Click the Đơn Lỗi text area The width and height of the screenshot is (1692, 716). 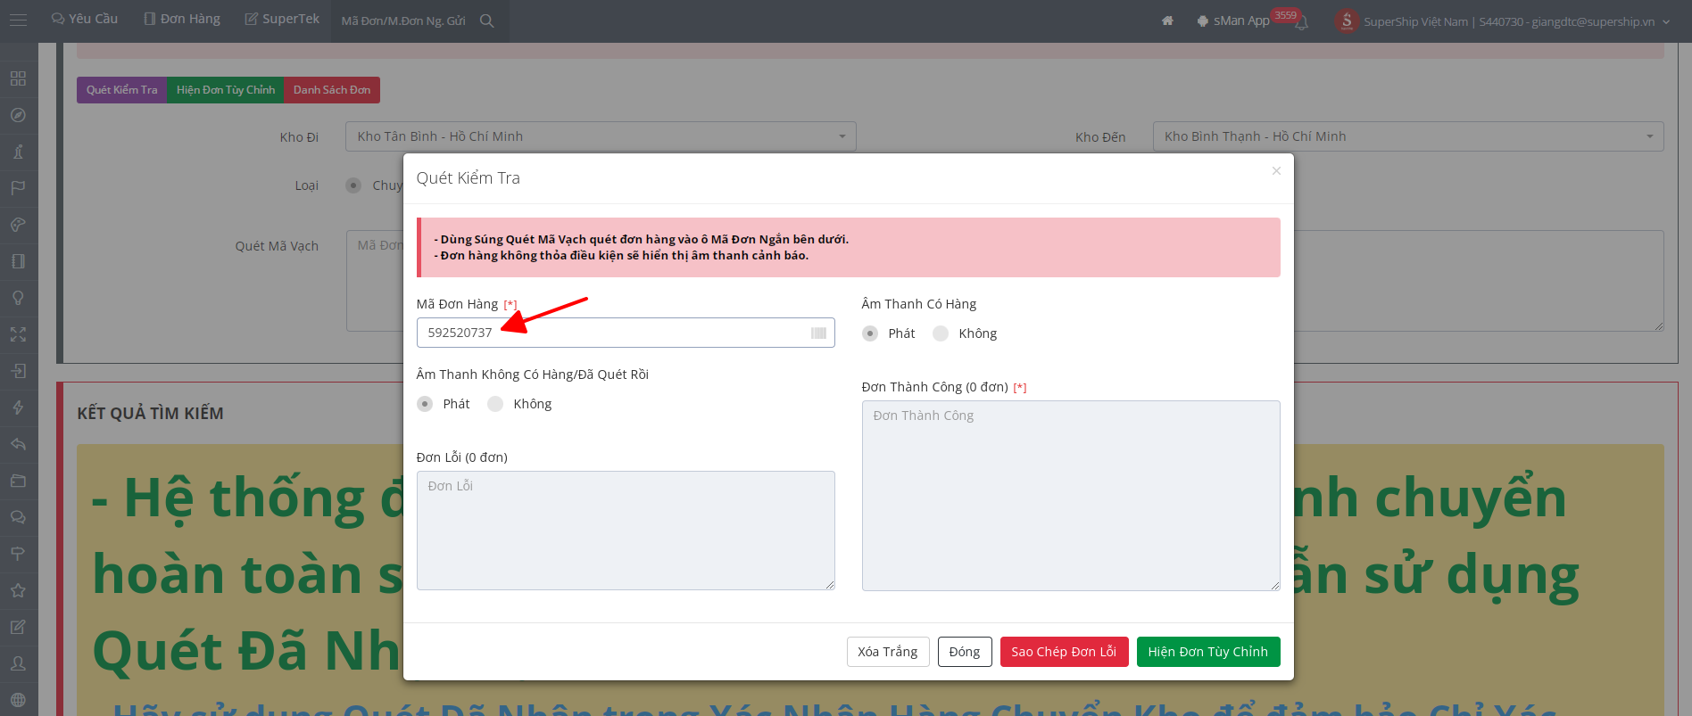pyautogui.click(x=626, y=531)
